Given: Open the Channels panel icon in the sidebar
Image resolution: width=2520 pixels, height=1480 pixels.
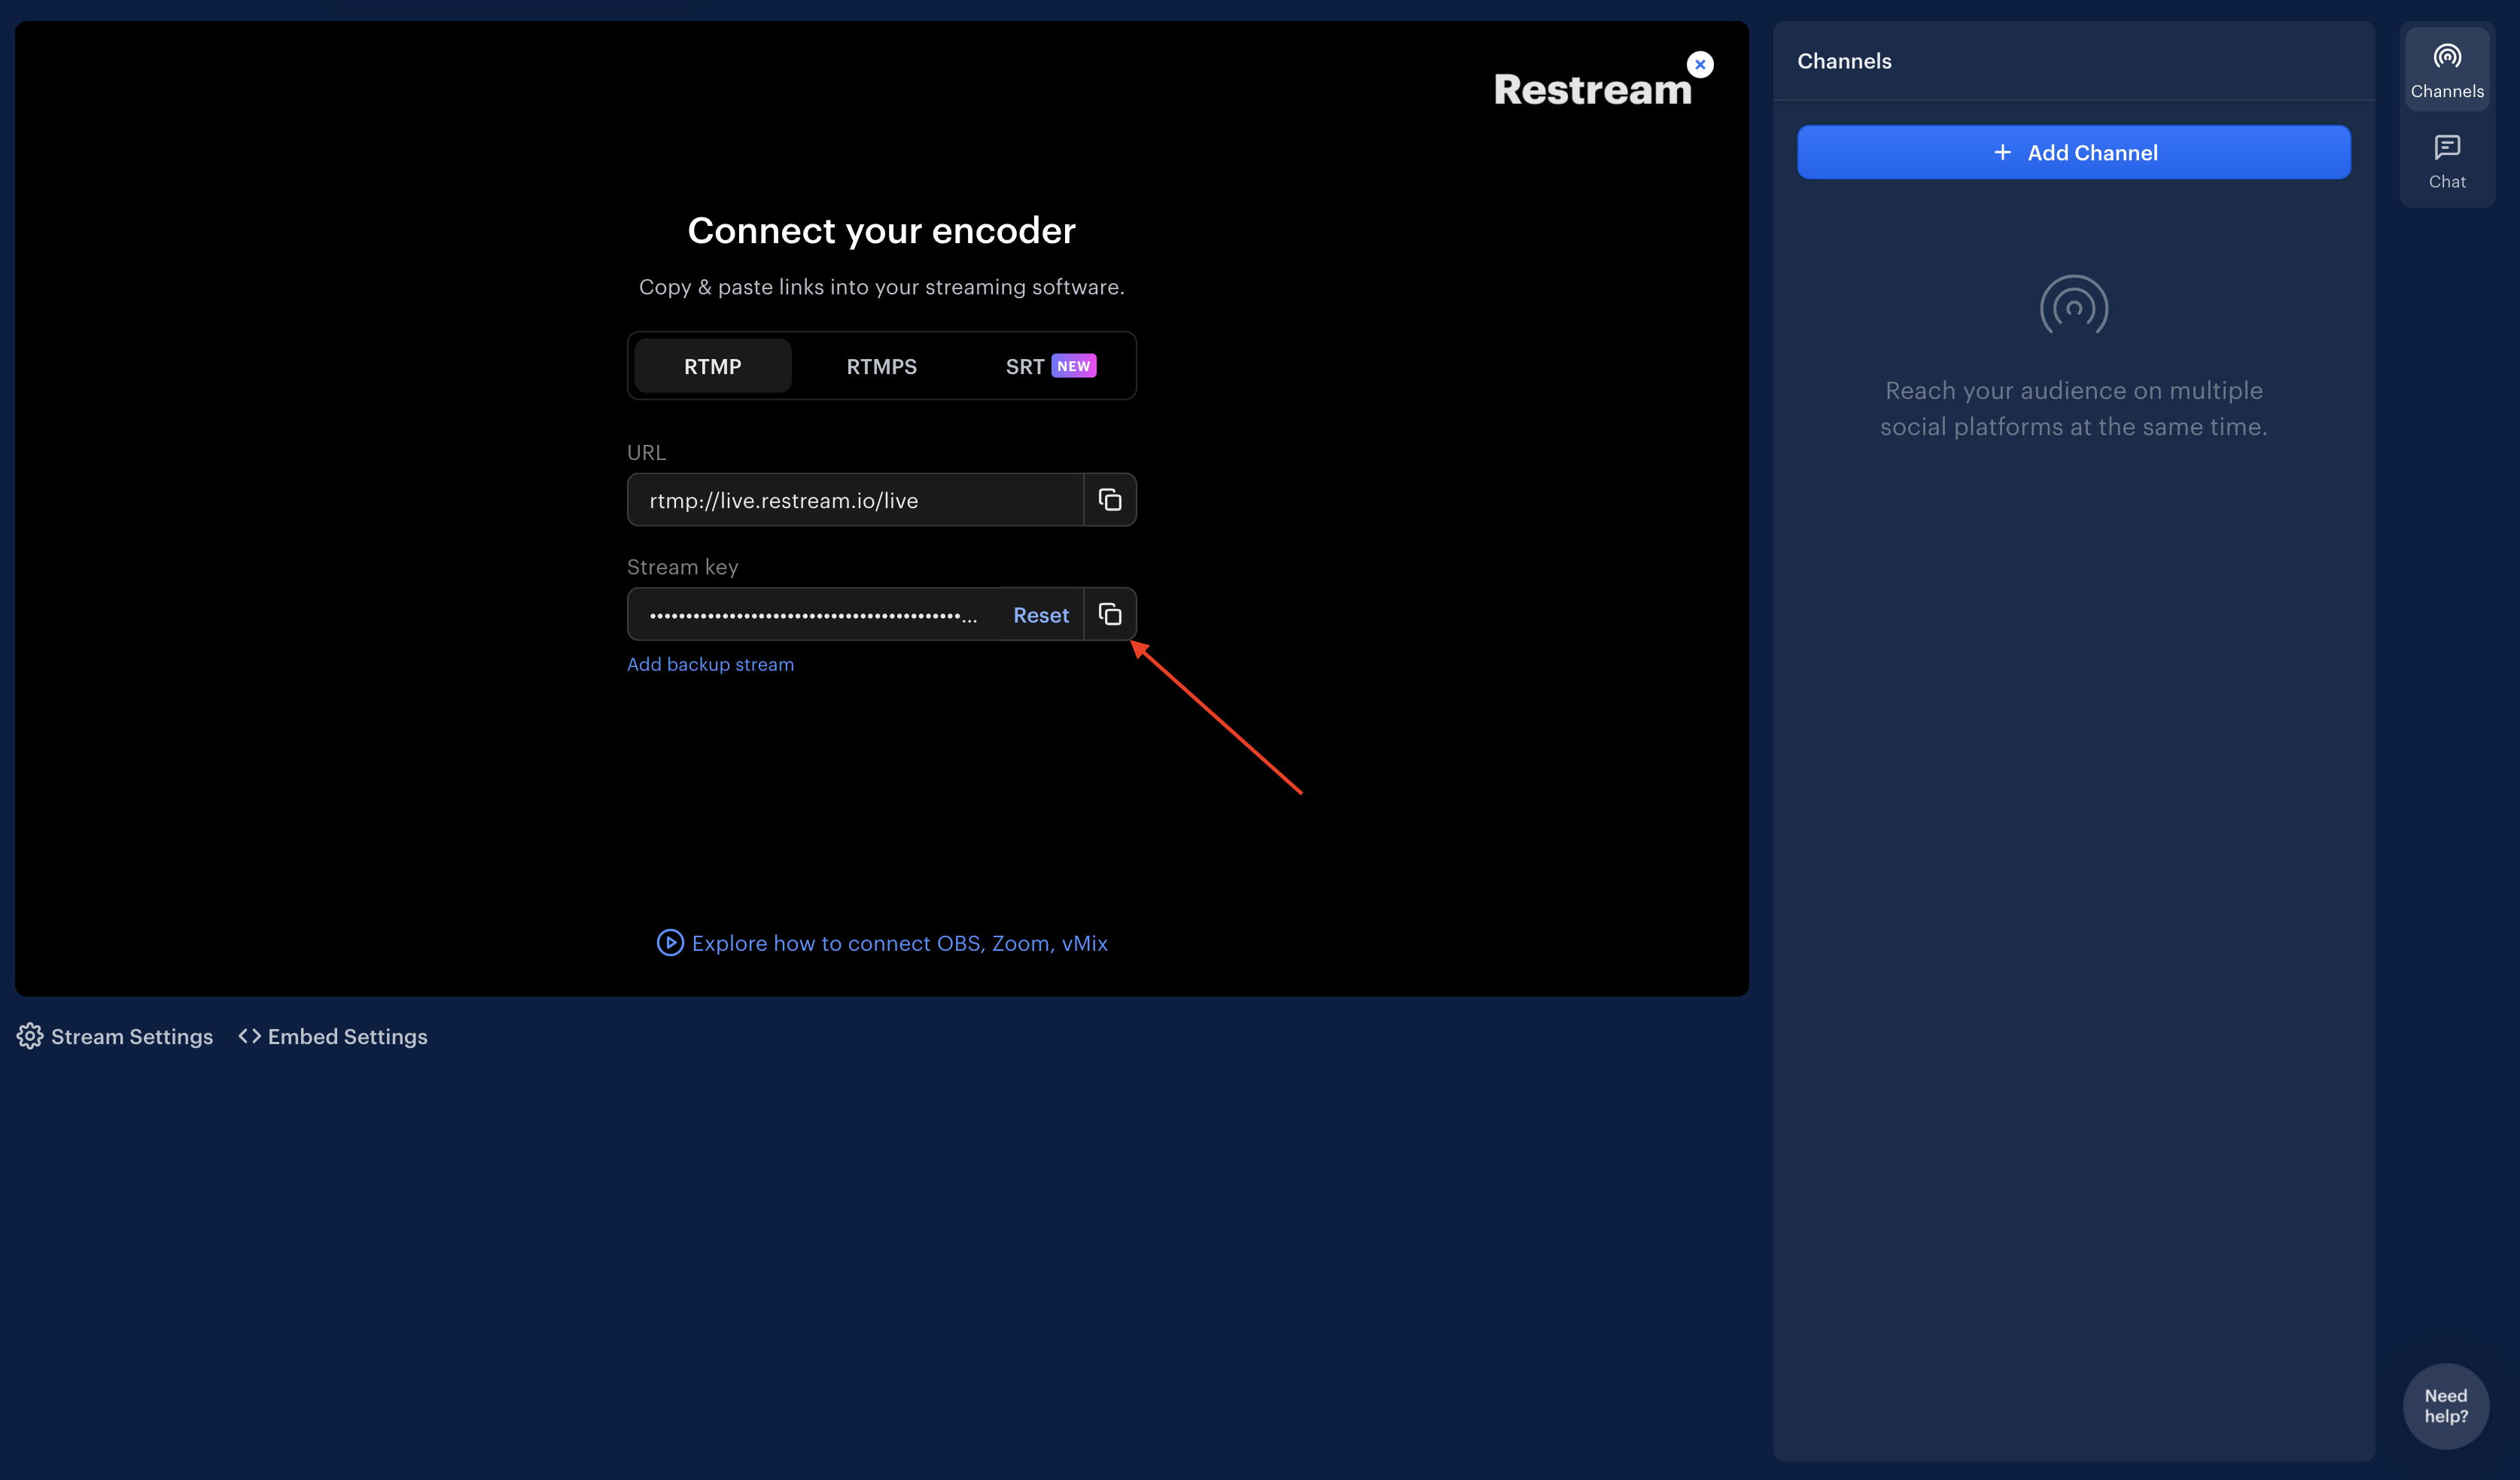Looking at the screenshot, I should tap(2447, 56).
